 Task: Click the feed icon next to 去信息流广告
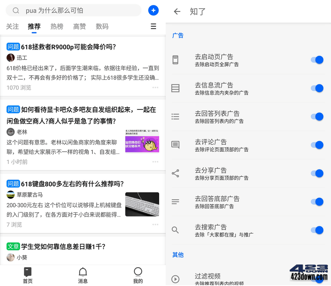(x=175, y=88)
